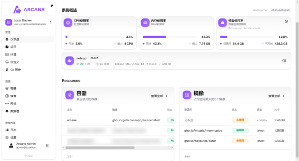Click the arcane container name
Viewport: 299px width, 161px height.
click(72, 120)
